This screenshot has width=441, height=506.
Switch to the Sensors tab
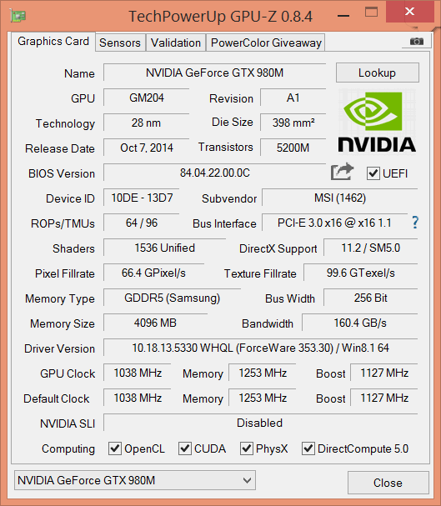pos(120,43)
